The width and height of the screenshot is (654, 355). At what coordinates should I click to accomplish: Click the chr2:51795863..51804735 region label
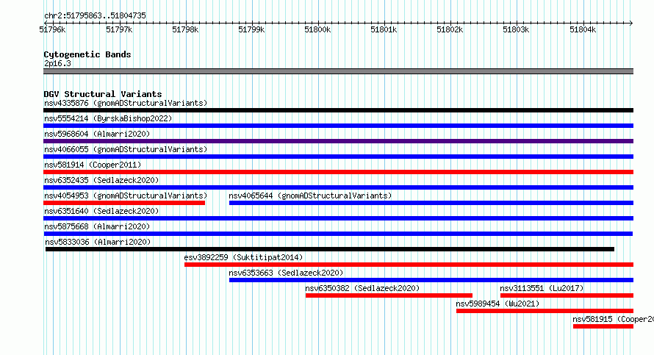click(95, 16)
